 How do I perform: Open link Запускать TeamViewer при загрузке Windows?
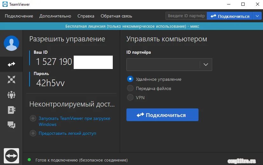coord(74,121)
